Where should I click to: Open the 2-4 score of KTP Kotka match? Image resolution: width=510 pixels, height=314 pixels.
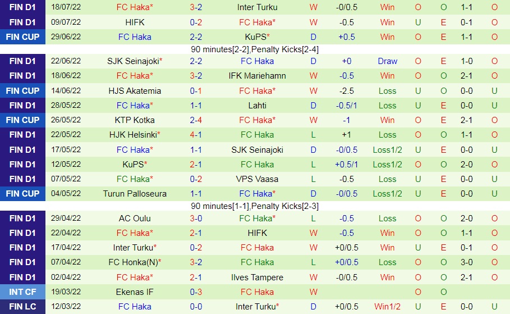pos(196,120)
